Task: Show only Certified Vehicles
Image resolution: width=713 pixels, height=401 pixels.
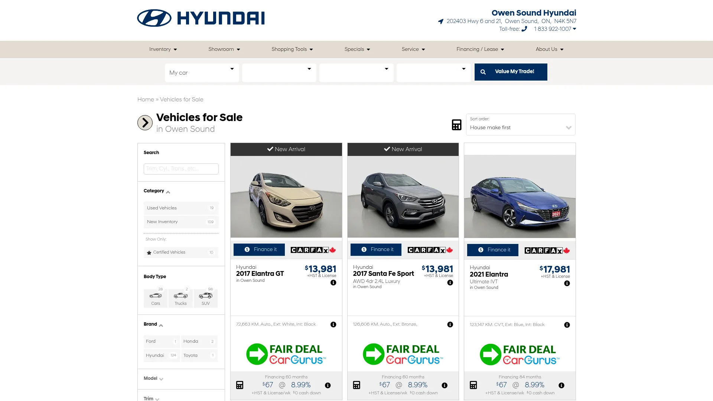Action: pyautogui.click(x=181, y=252)
